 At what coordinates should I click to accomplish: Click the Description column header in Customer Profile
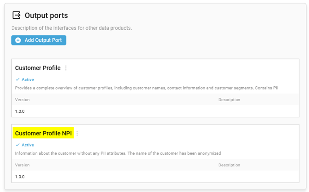(229, 100)
